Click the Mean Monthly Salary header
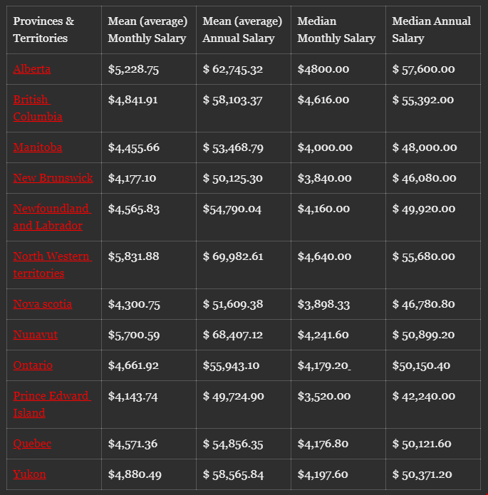The height and width of the screenshot is (495, 488). [147, 30]
